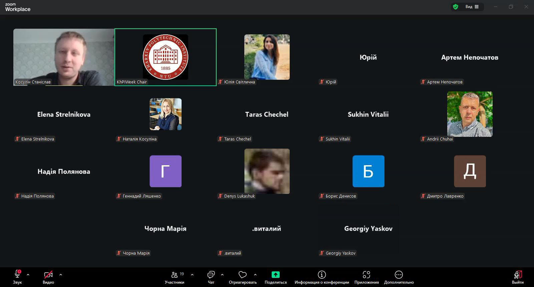Expand the reactions options arrow

(x=255, y=275)
